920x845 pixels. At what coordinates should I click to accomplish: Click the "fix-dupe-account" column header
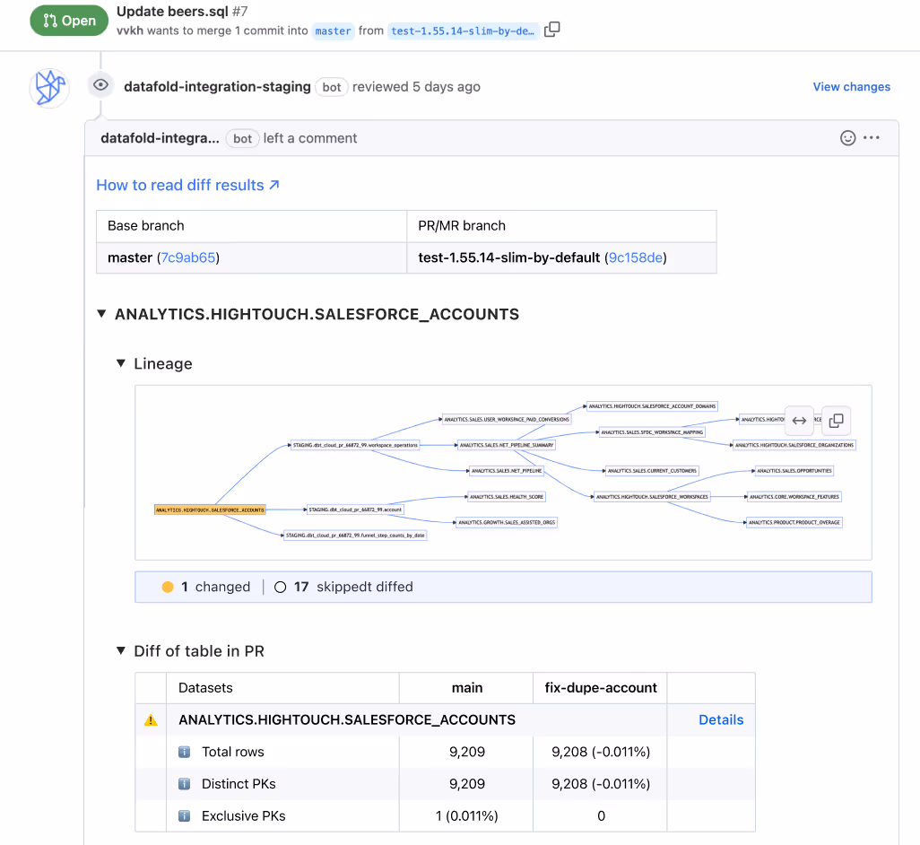click(x=601, y=688)
